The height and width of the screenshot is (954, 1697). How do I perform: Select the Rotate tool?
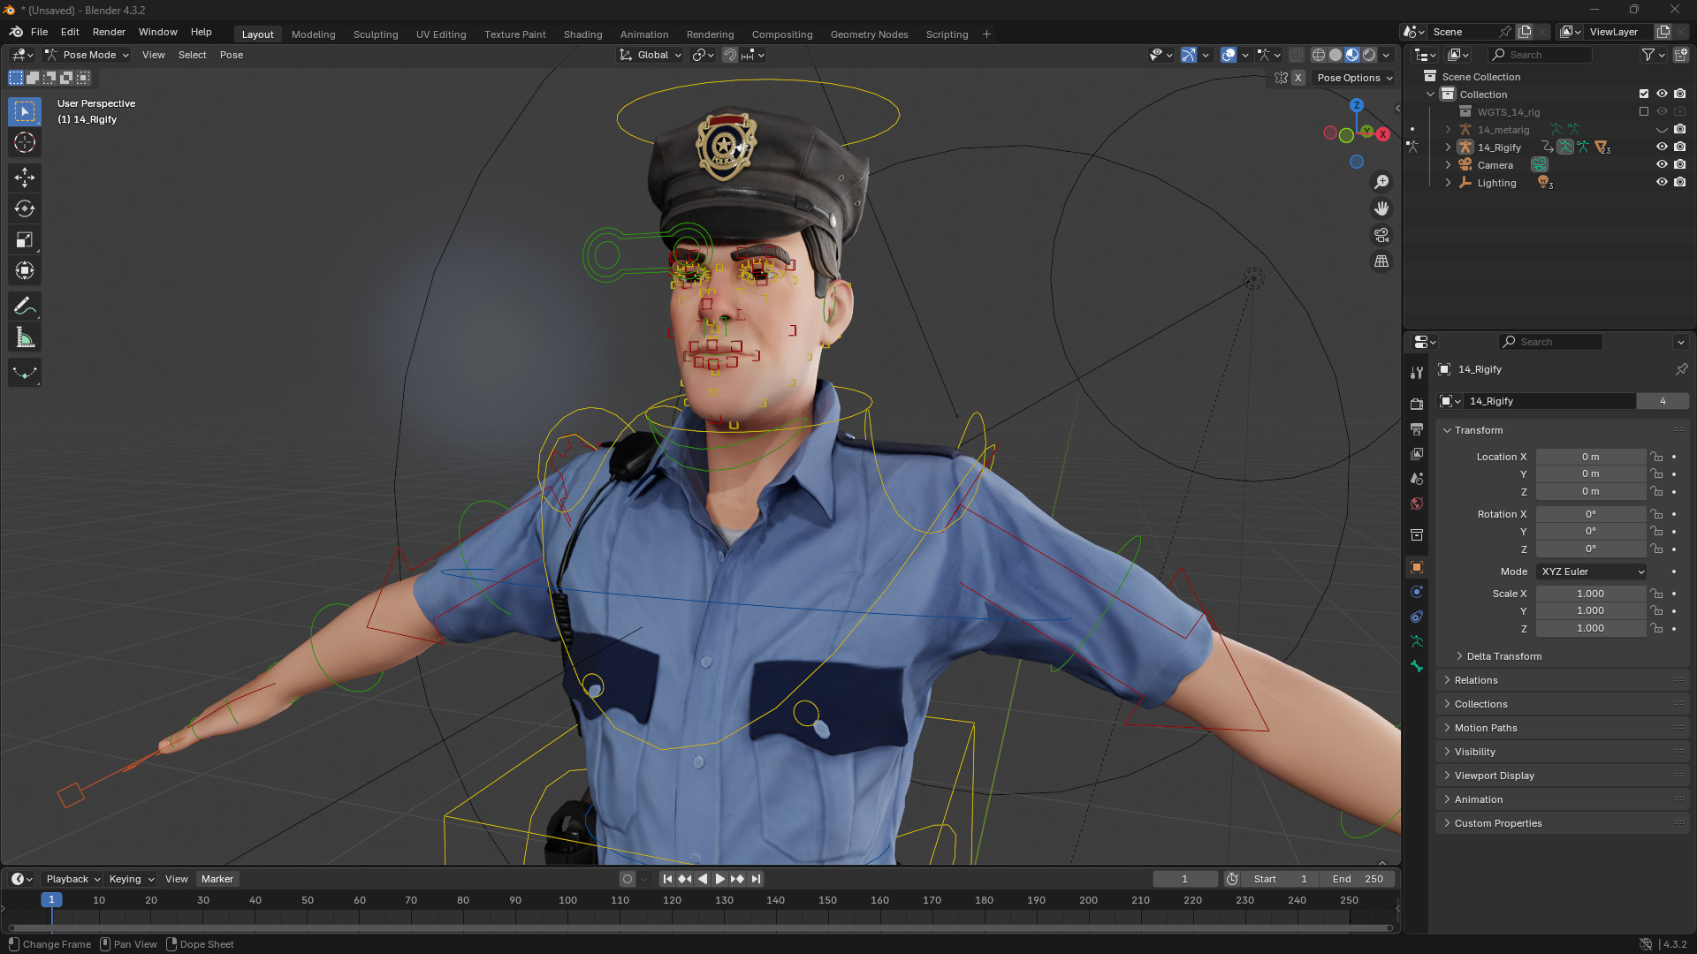click(x=25, y=208)
